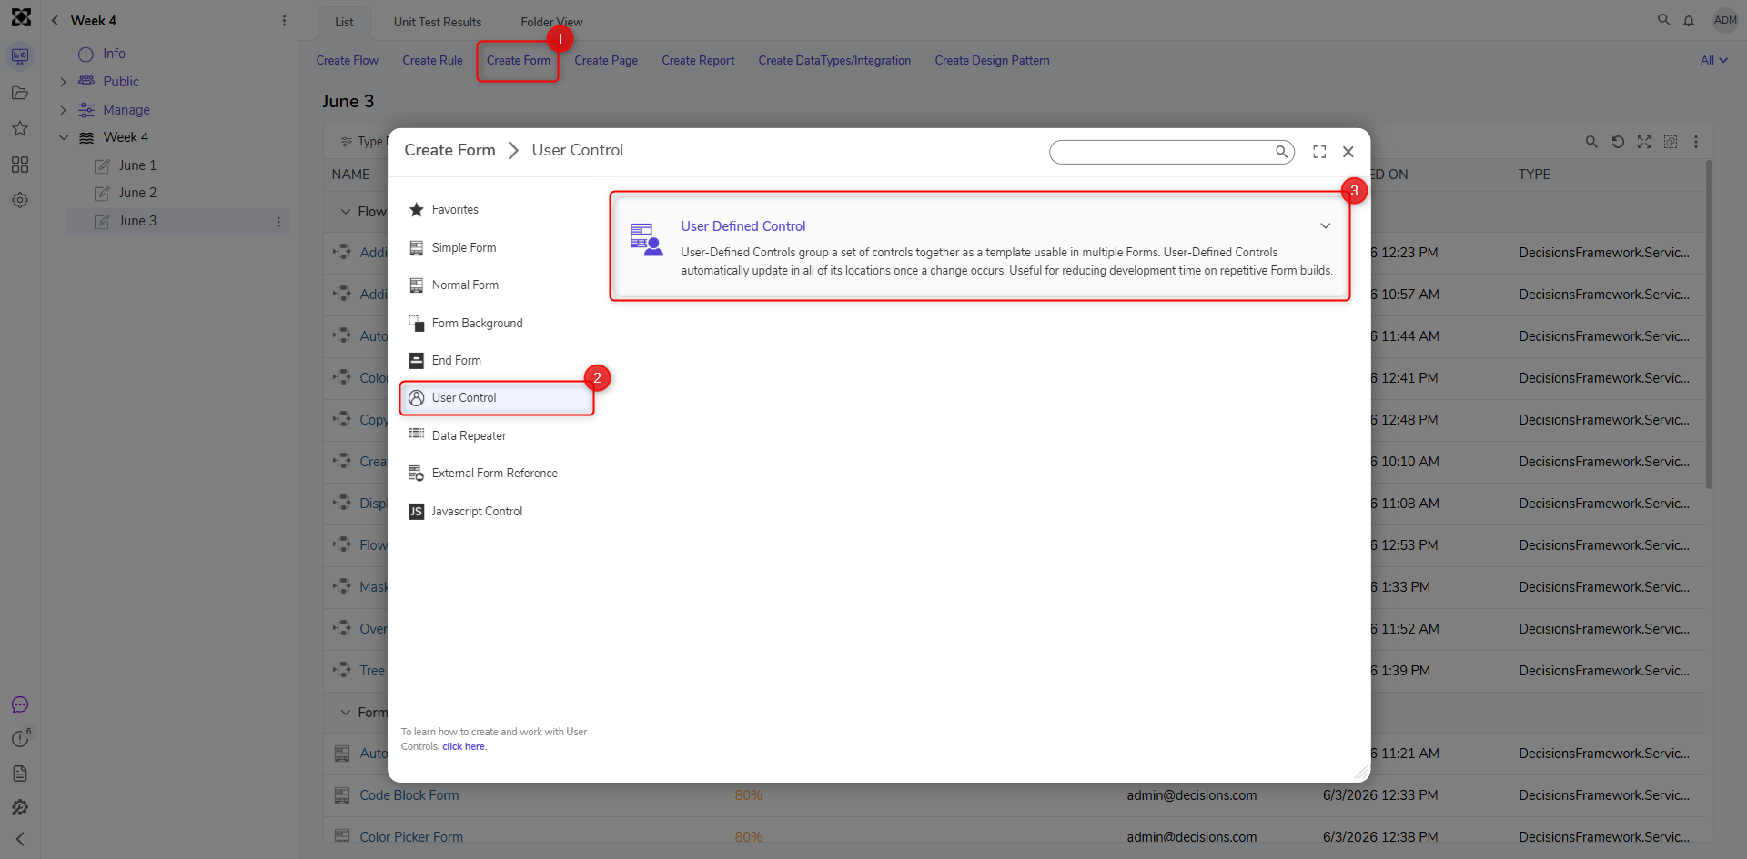Open the All filter dropdown

tap(1714, 60)
